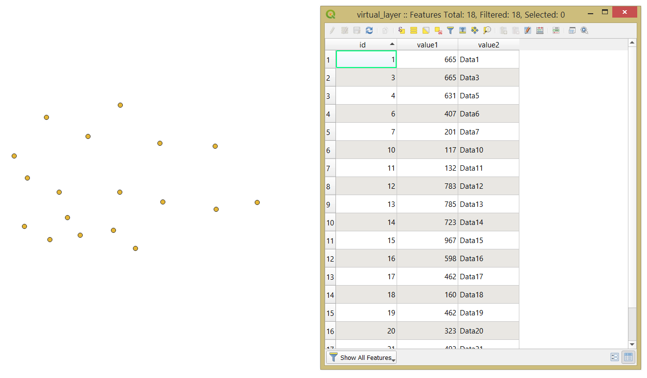Click the table-with-pencil toolbar icon
Image resolution: width=647 pixels, height=378 pixels.
(528, 30)
